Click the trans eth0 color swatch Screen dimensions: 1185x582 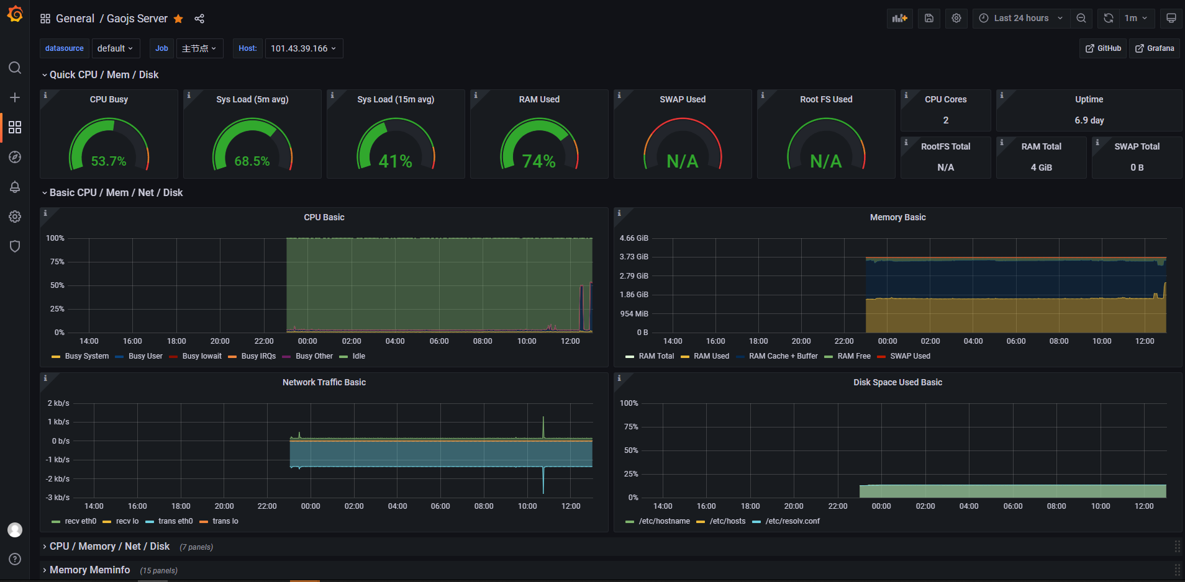tap(149, 522)
